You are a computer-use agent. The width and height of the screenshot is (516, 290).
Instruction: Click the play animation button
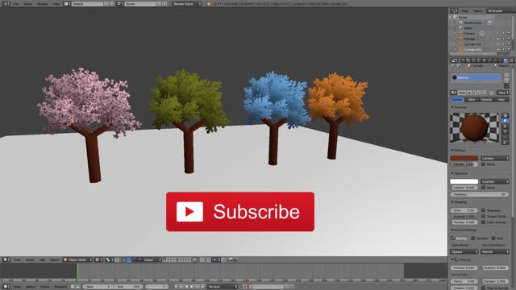pos(192,287)
